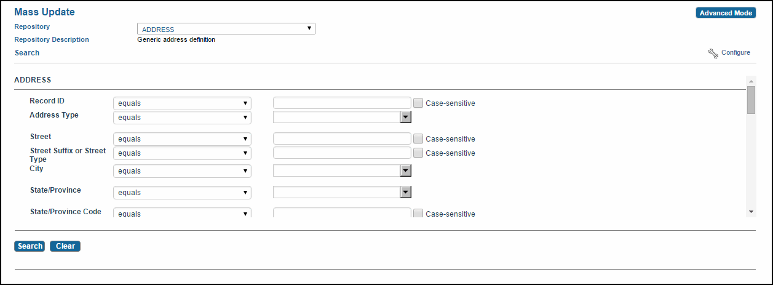Open the Street operator equals dropdown
This screenshot has height=285, width=773.
click(182, 138)
